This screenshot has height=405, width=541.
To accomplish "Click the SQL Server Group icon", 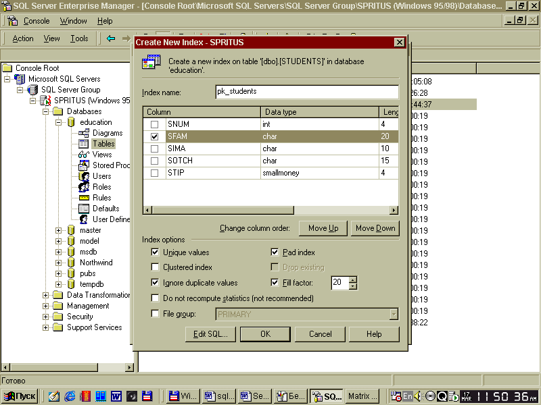I will pyautogui.click(x=32, y=90).
